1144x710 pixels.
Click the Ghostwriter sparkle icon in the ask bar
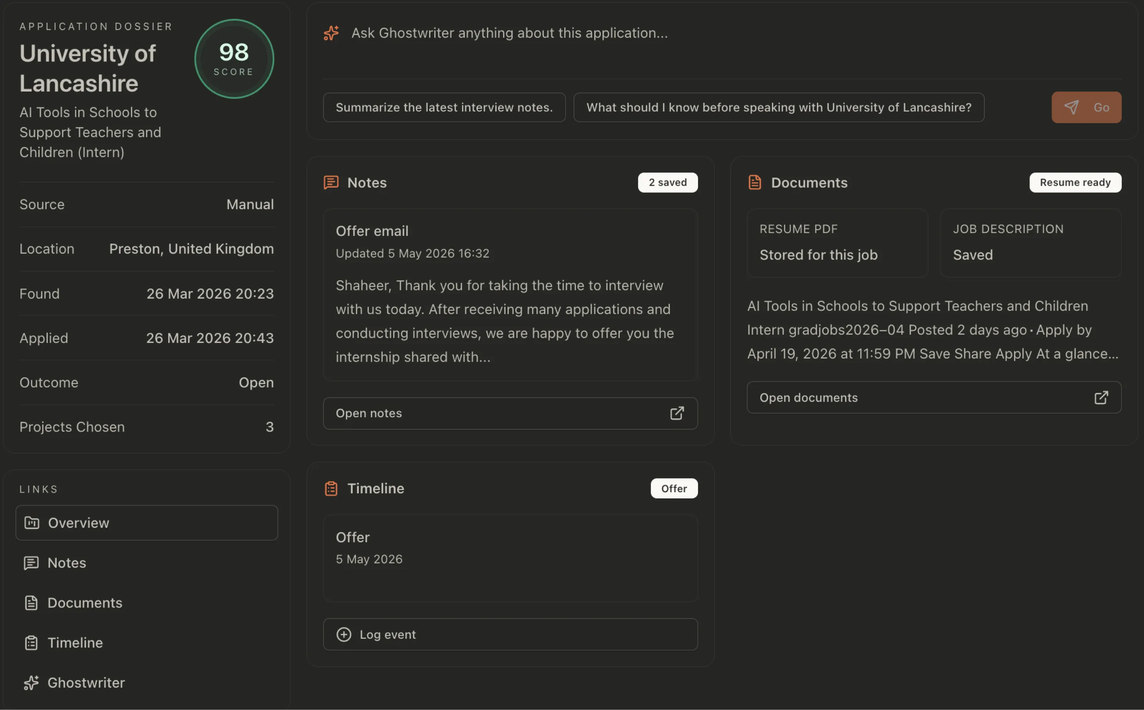coord(331,33)
